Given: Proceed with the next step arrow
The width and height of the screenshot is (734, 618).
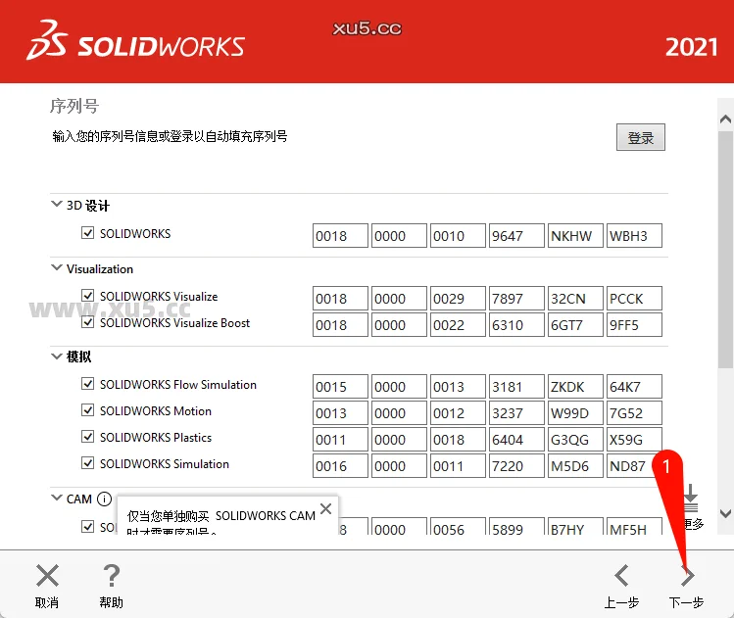Looking at the screenshot, I should pos(687,576).
